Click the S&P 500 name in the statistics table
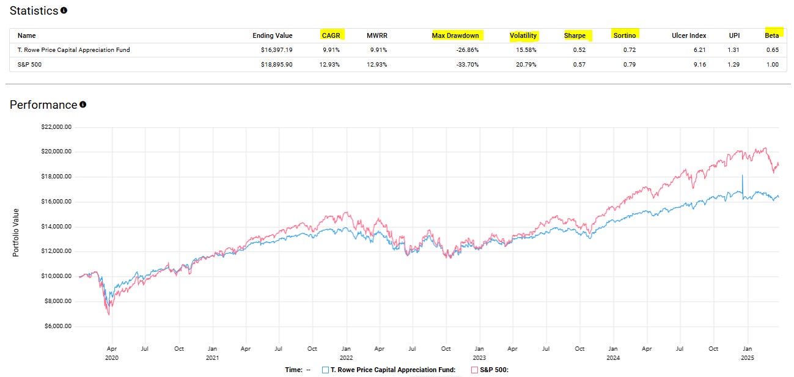The image size is (794, 377). 28,64
